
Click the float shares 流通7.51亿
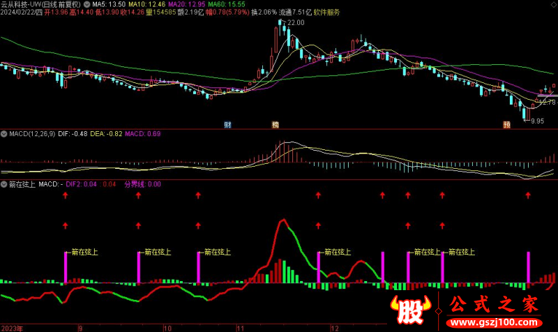(x=295, y=12)
